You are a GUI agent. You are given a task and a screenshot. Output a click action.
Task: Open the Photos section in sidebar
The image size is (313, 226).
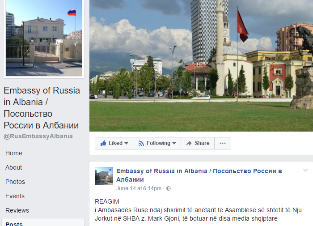point(15,182)
